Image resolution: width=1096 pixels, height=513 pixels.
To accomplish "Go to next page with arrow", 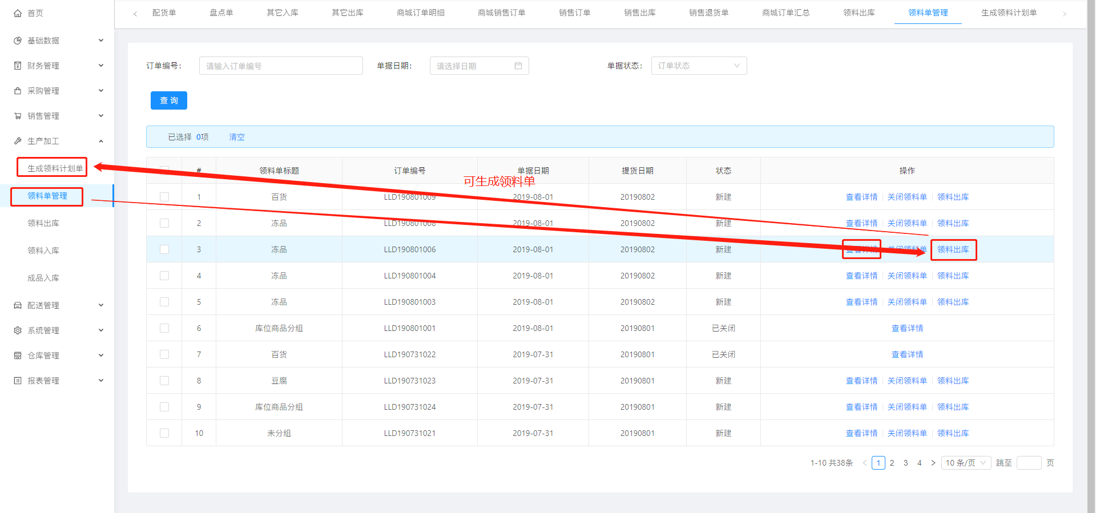I will 933,463.
